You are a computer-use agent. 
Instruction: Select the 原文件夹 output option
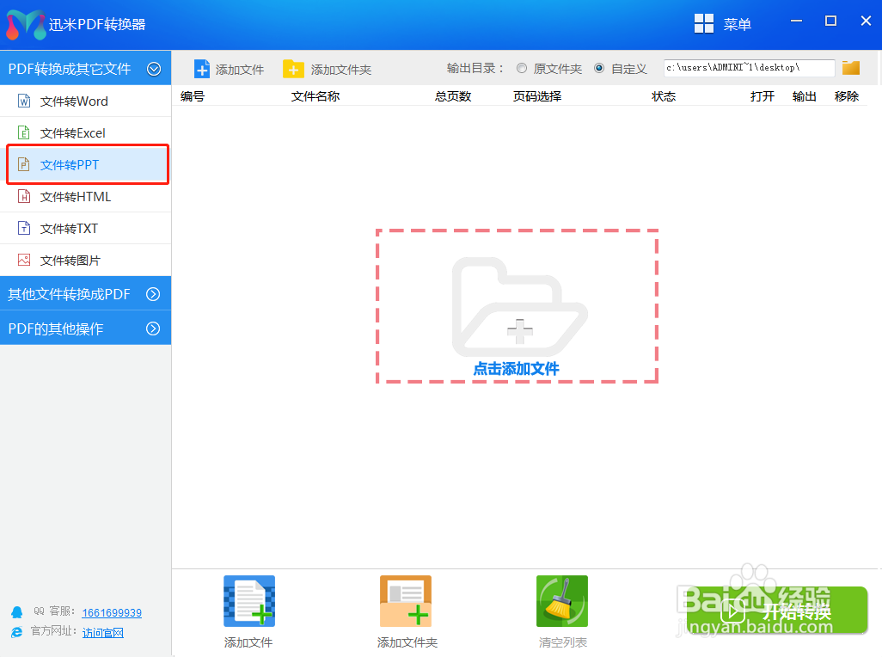click(x=522, y=68)
